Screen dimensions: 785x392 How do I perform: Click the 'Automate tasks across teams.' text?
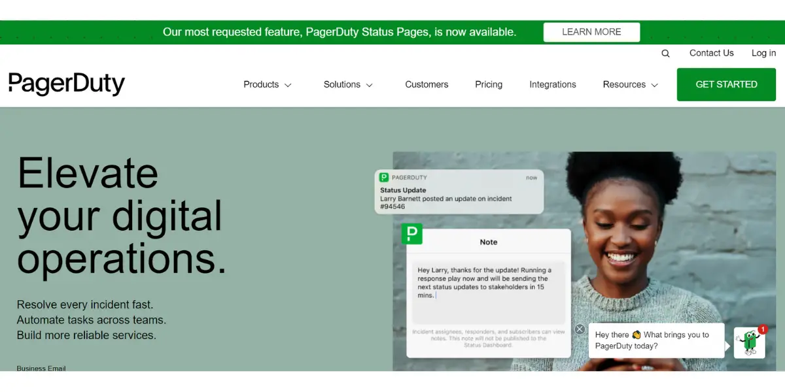pos(92,320)
